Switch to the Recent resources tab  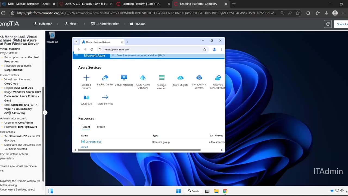pos(86,127)
